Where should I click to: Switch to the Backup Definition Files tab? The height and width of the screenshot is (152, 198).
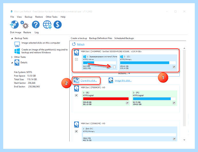coord(101,38)
